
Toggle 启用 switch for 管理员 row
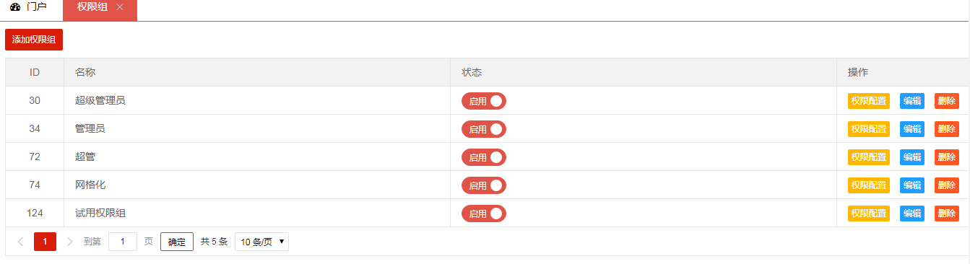484,129
